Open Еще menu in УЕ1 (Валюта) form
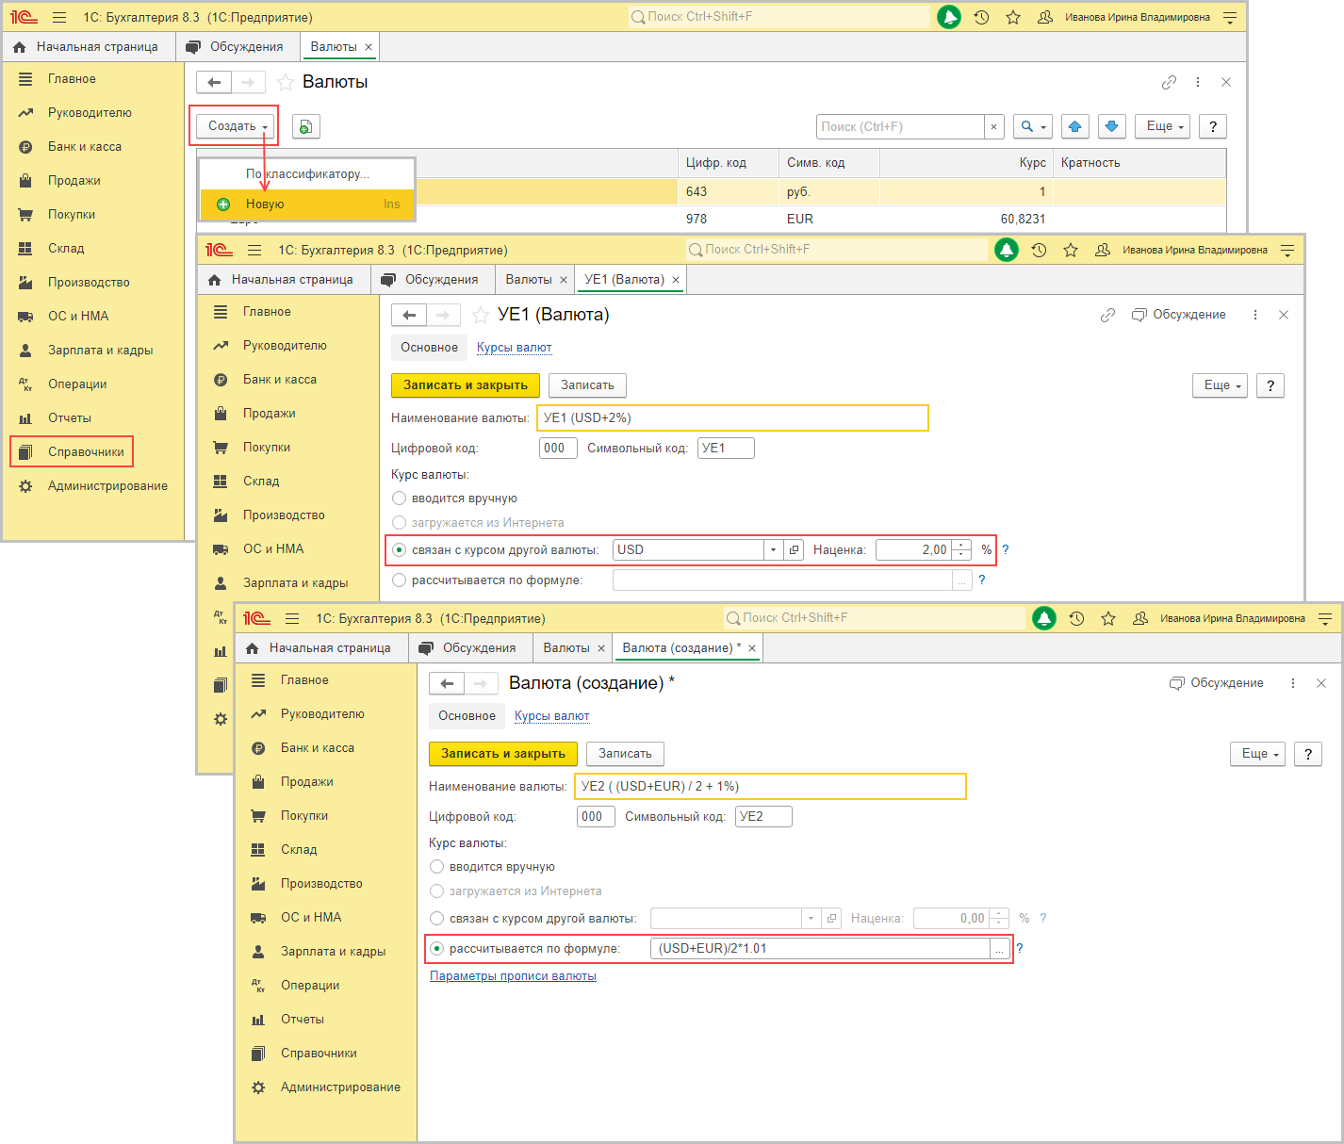 pyautogui.click(x=1220, y=385)
